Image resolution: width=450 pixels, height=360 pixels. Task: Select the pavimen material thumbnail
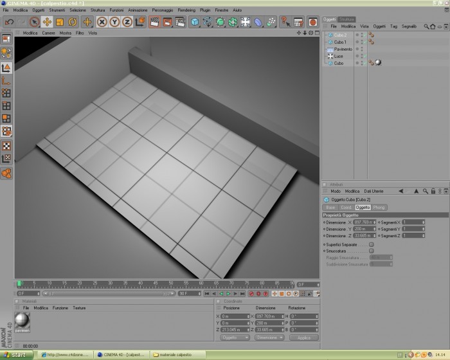[x=22, y=322]
